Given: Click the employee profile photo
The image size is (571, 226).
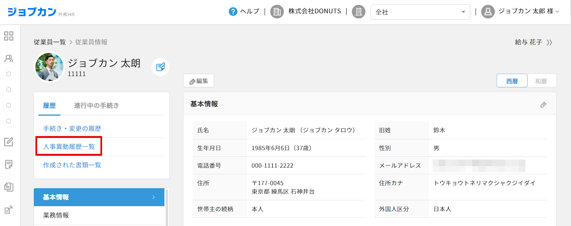Looking at the screenshot, I should coord(49,67).
